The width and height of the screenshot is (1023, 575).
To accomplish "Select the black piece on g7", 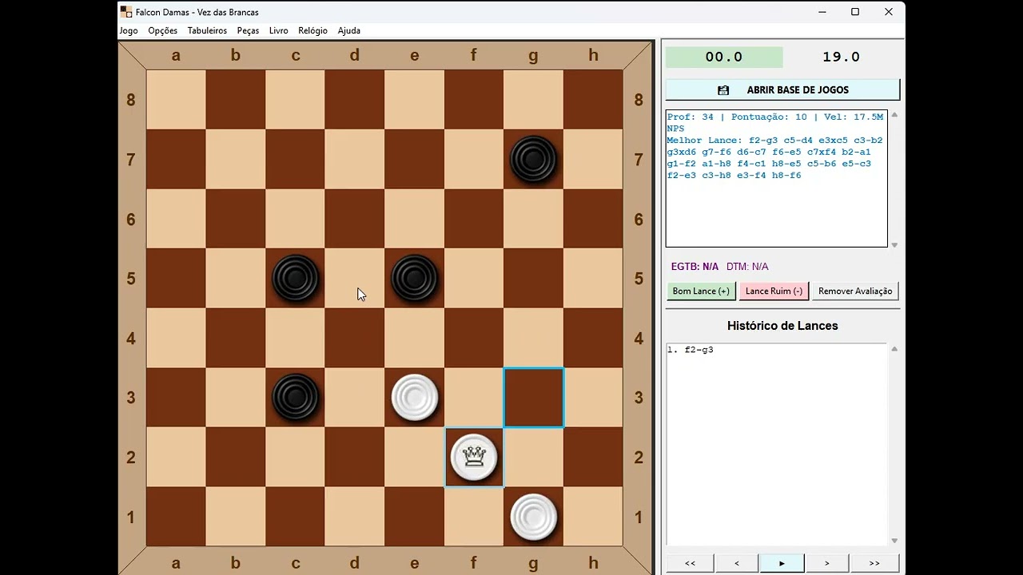I will tap(533, 159).
